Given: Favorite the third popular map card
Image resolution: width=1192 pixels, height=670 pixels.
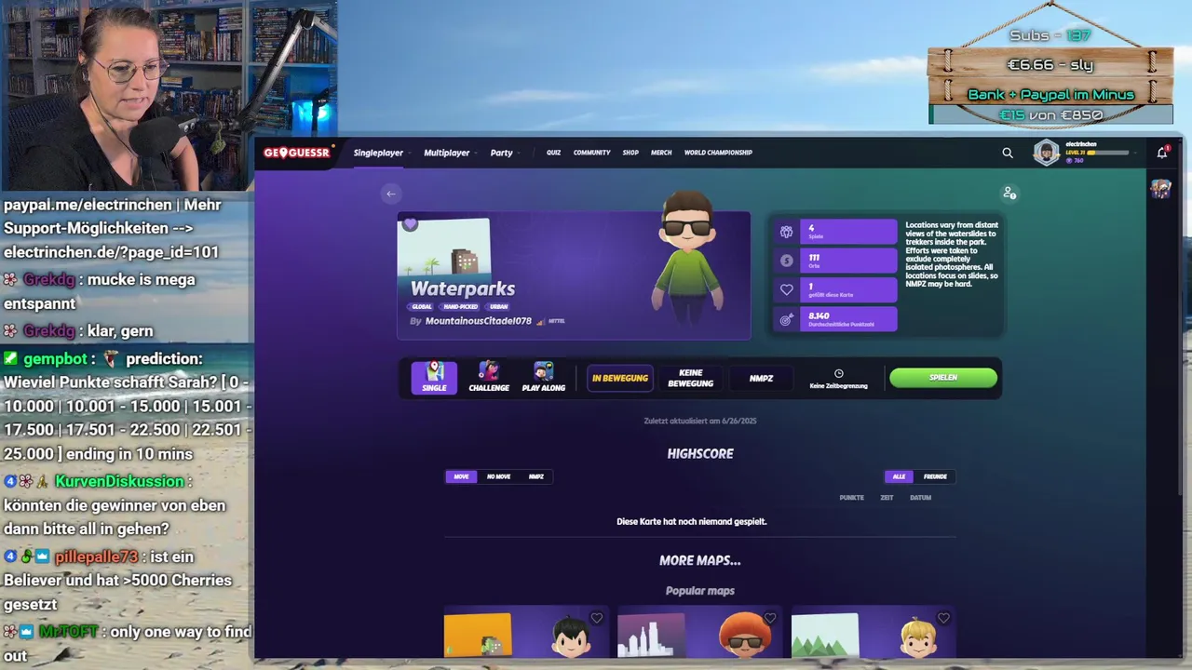Looking at the screenshot, I should coord(943,618).
